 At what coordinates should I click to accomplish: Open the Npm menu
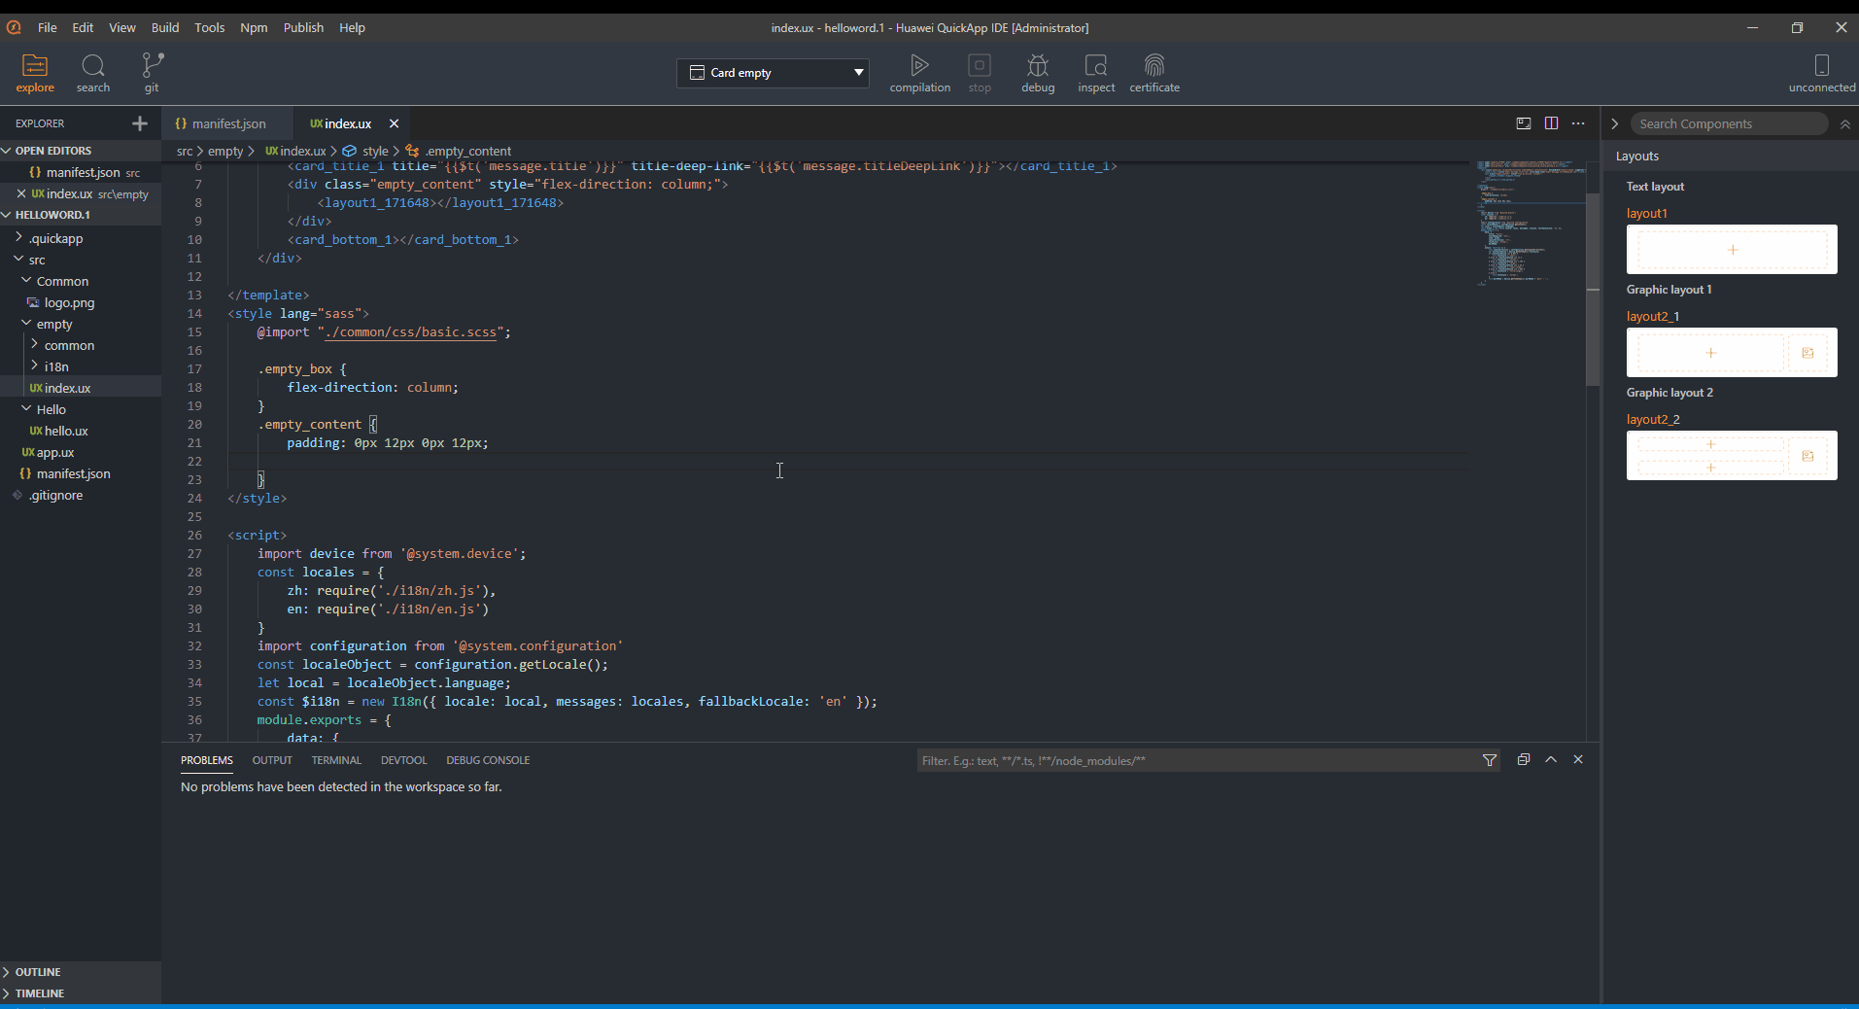point(254,27)
